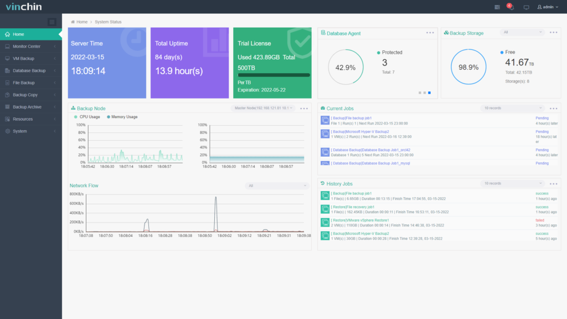This screenshot has height=319, width=567.
Task: Open the Backup Node panel options ellipsis
Action: [x=303, y=109]
